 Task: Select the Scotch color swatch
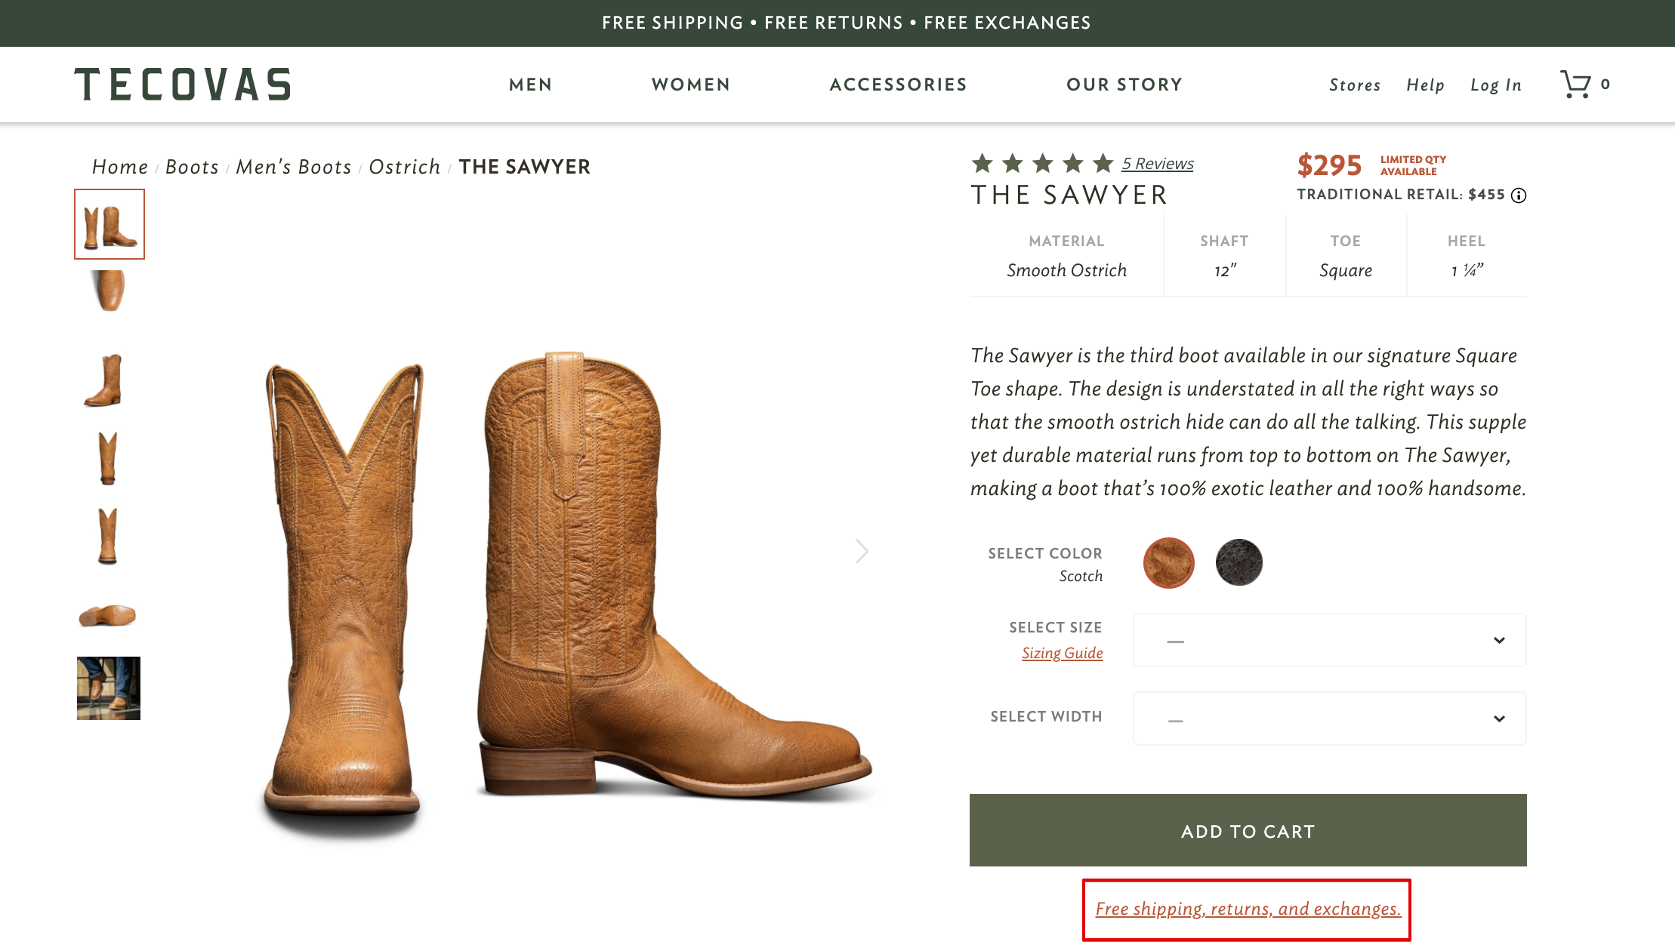[x=1168, y=563]
